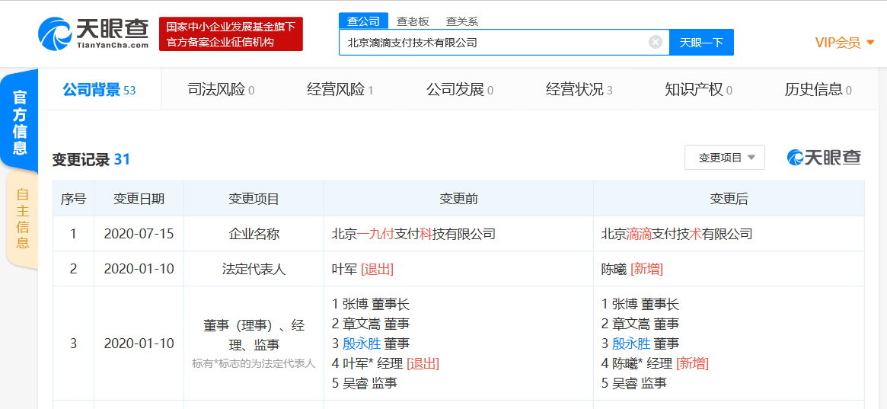
Task: Clear search text with the X icon
Action: (655, 43)
